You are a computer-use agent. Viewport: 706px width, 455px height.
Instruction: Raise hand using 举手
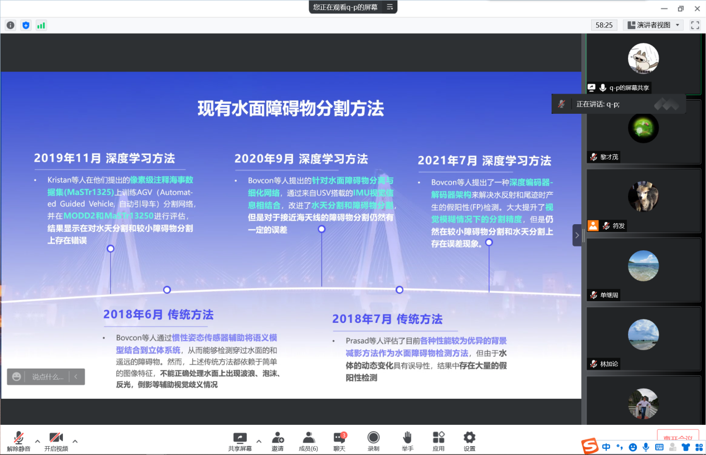click(407, 441)
